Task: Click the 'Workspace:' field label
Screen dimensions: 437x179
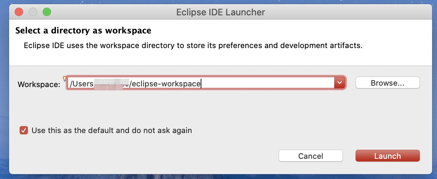Action: [x=39, y=84]
